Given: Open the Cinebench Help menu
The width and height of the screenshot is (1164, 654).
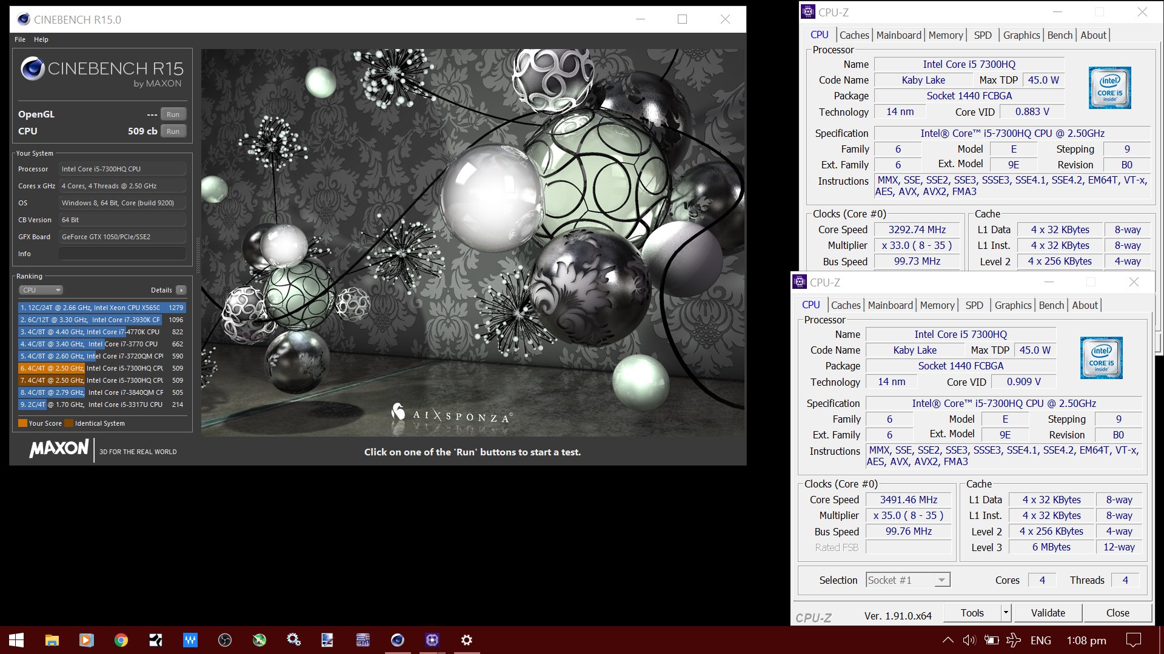Looking at the screenshot, I should pyautogui.click(x=41, y=39).
